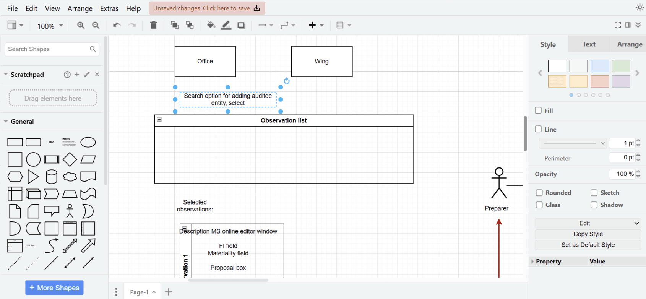Apply the light blue style swatch

[x=600, y=66]
